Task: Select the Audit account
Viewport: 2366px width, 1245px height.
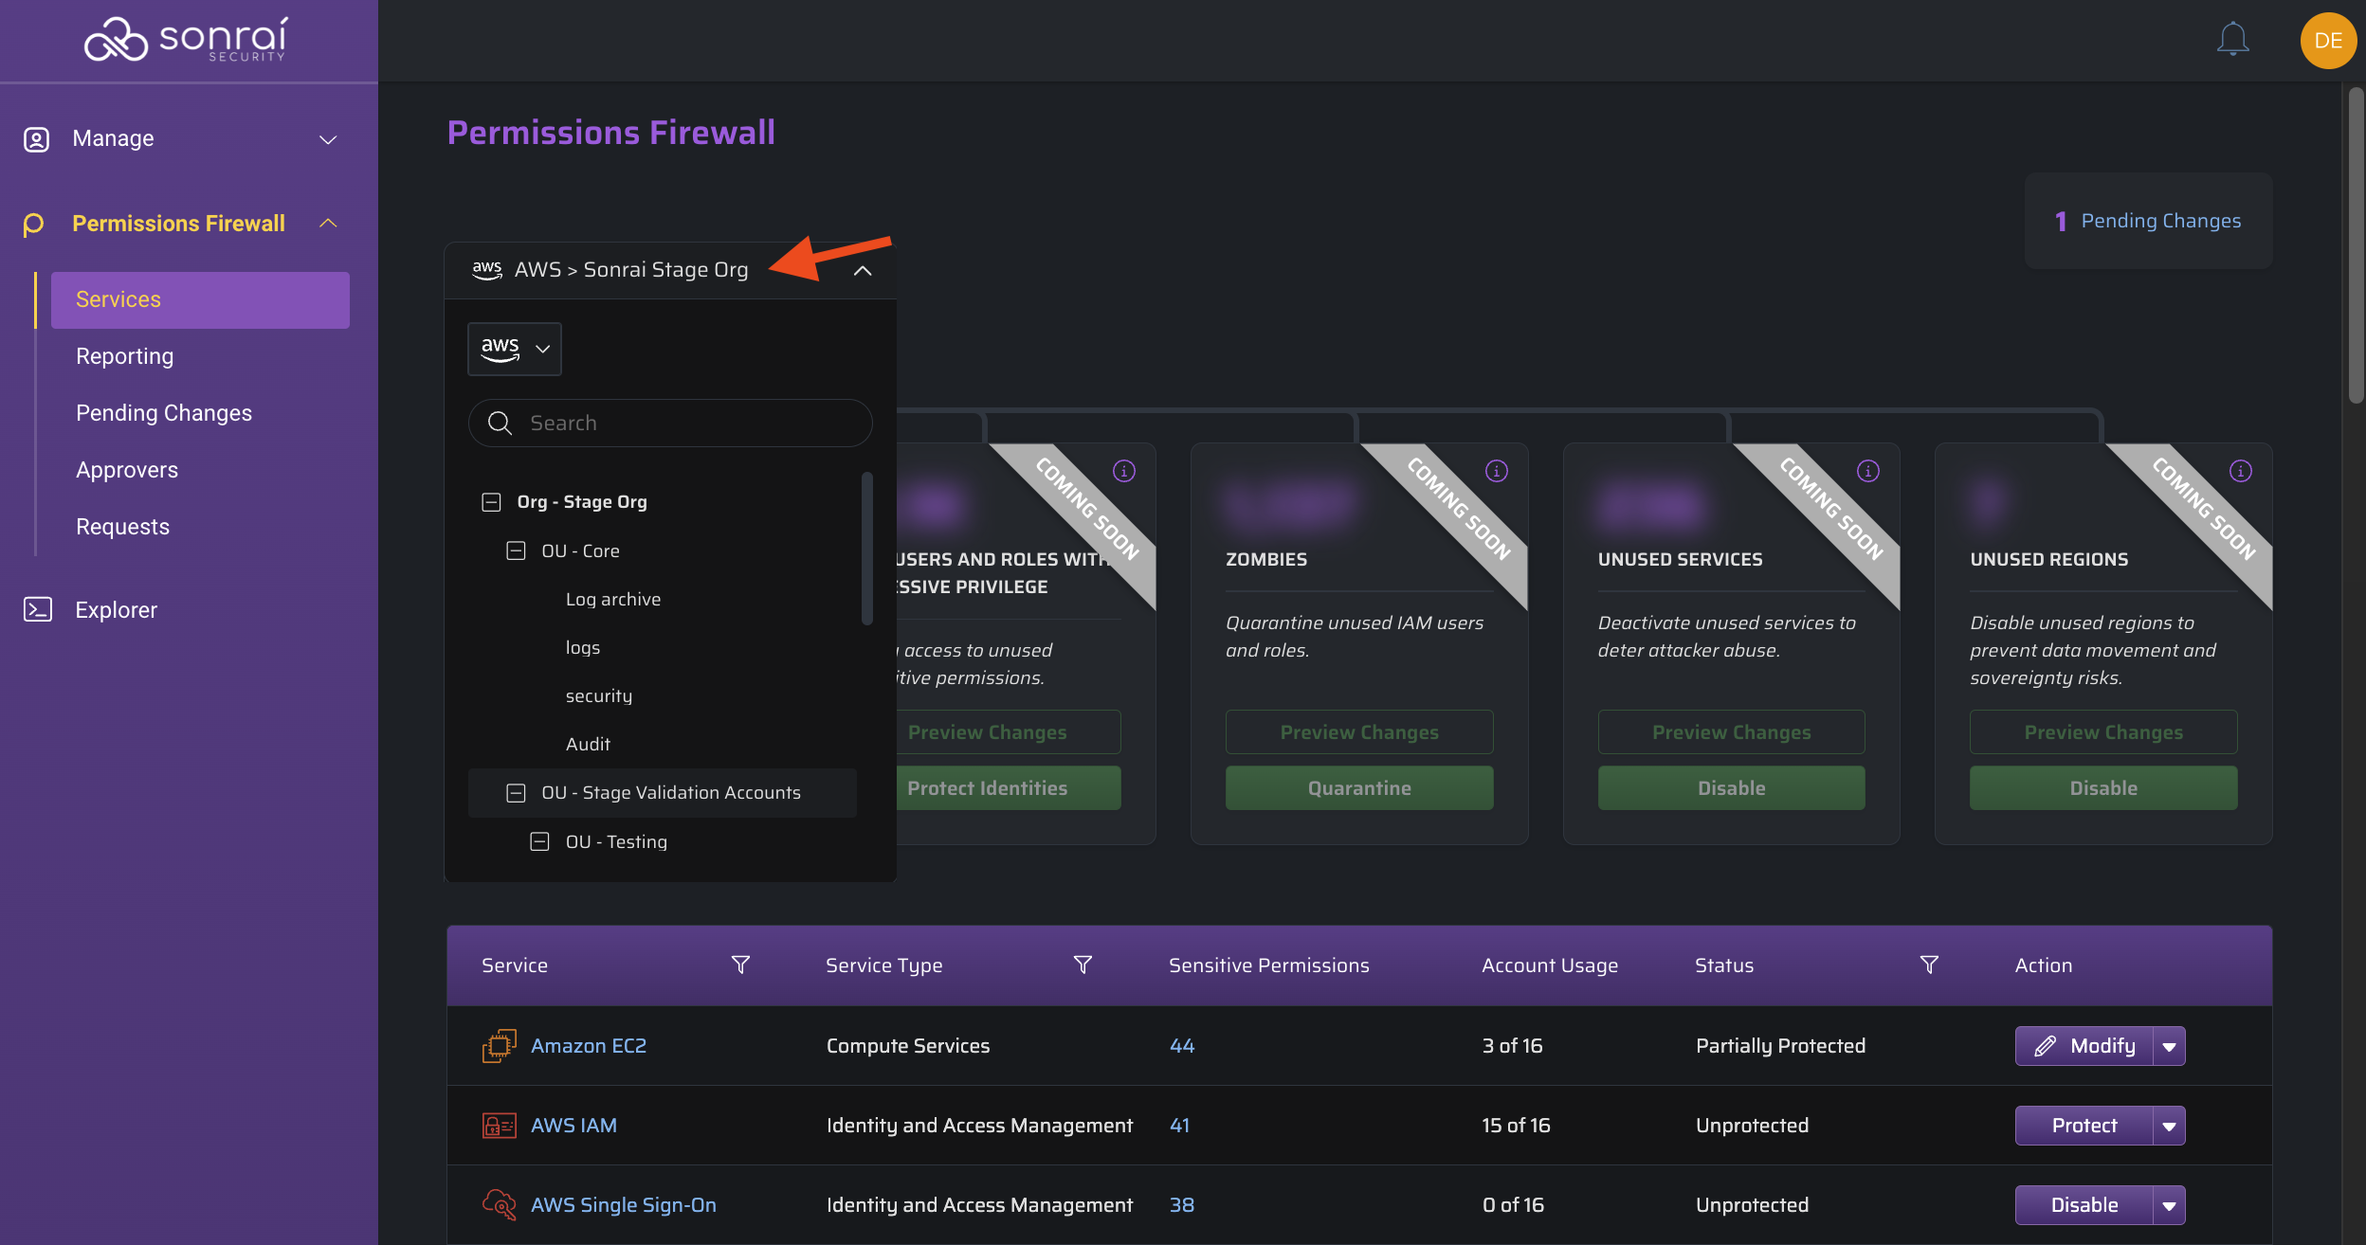Action: coord(588,744)
